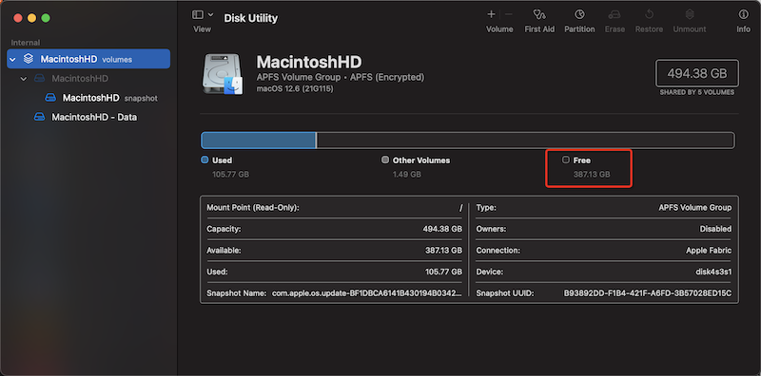The image size is (761, 376).
Task: Open the View sidebar layout icon
Action: [198, 14]
